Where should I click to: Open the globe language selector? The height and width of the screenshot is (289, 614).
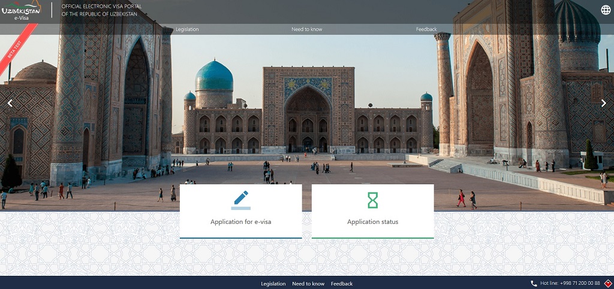(x=606, y=10)
